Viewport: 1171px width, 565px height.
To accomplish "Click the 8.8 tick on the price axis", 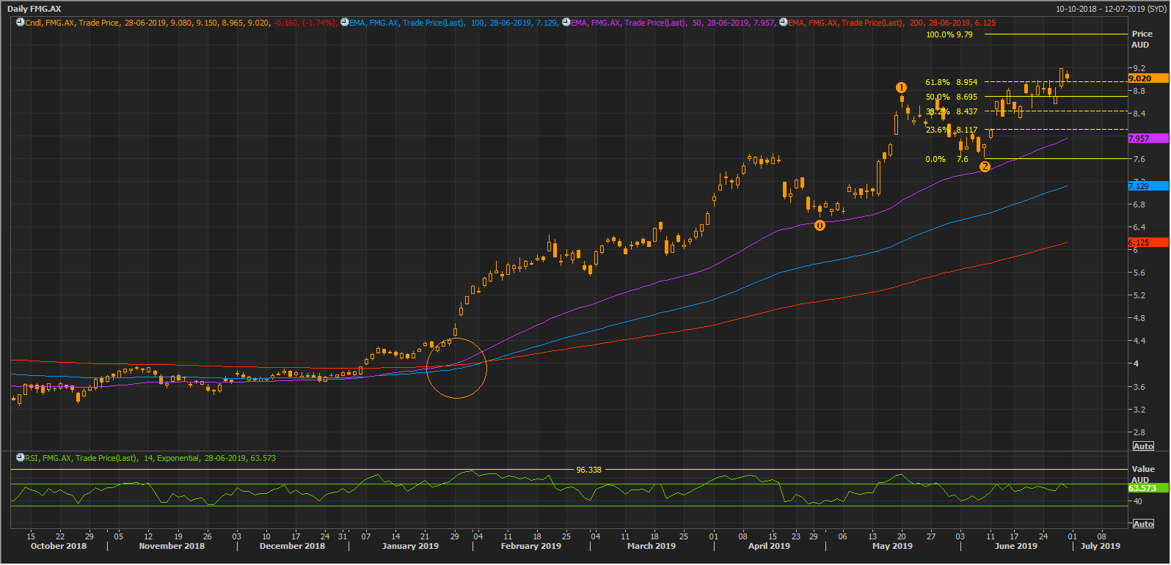I will pos(1139,92).
